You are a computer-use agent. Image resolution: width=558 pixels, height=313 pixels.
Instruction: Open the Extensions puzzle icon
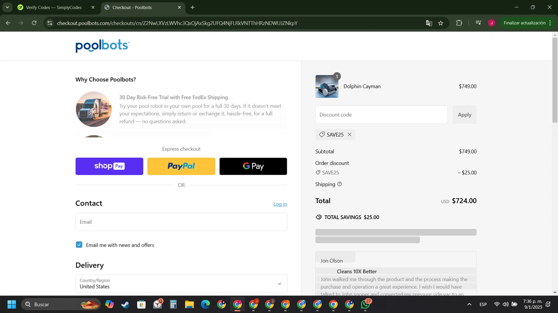pyautogui.click(x=459, y=23)
